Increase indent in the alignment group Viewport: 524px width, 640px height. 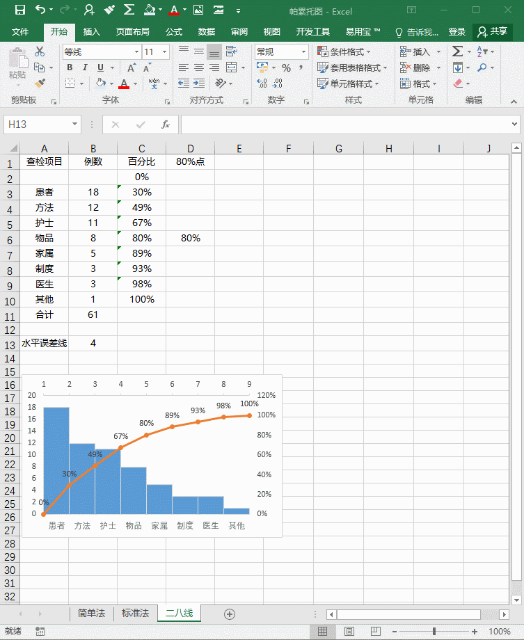click(199, 83)
